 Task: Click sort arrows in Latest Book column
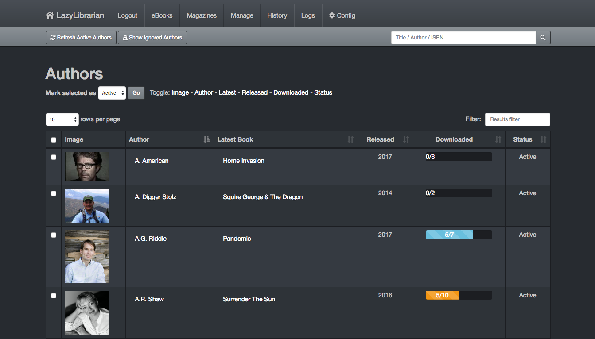[x=350, y=139]
